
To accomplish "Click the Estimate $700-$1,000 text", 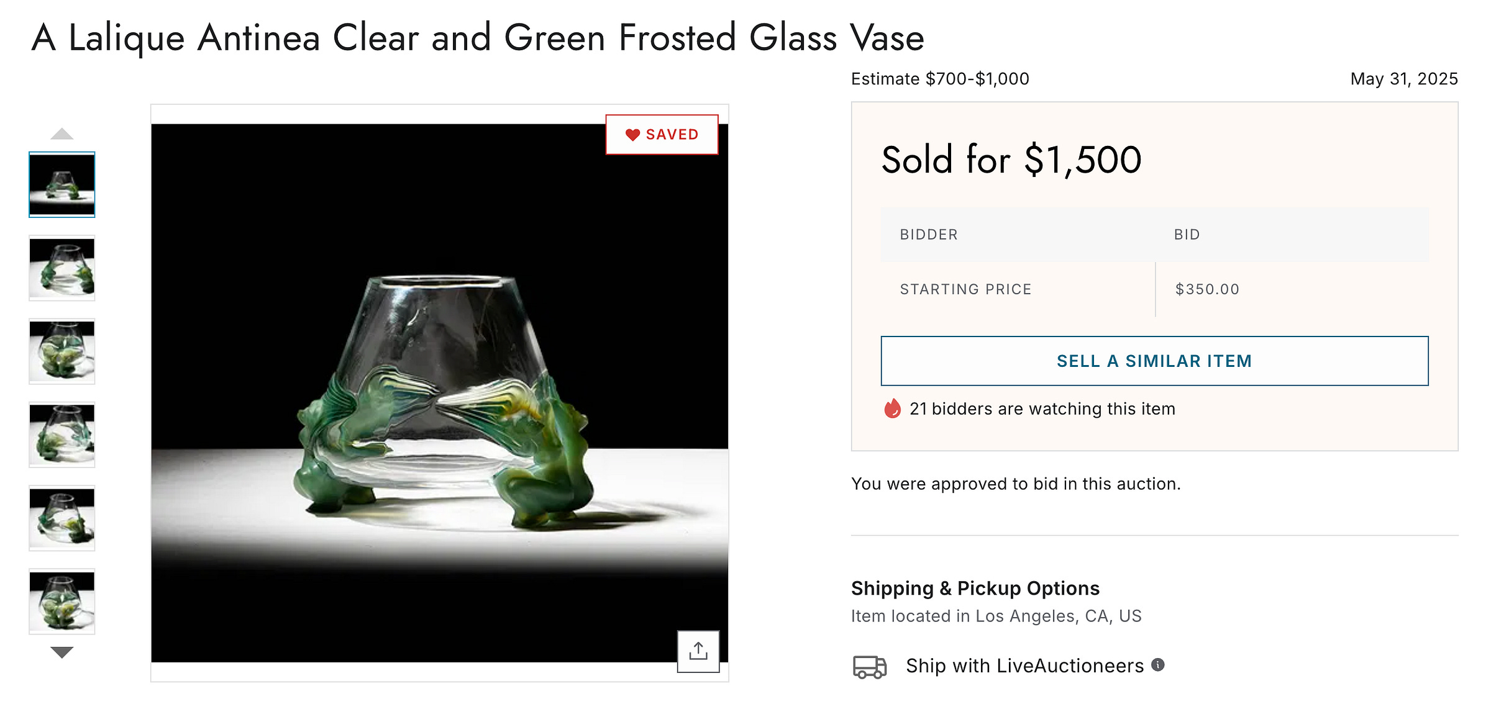I will pyautogui.click(x=940, y=79).
